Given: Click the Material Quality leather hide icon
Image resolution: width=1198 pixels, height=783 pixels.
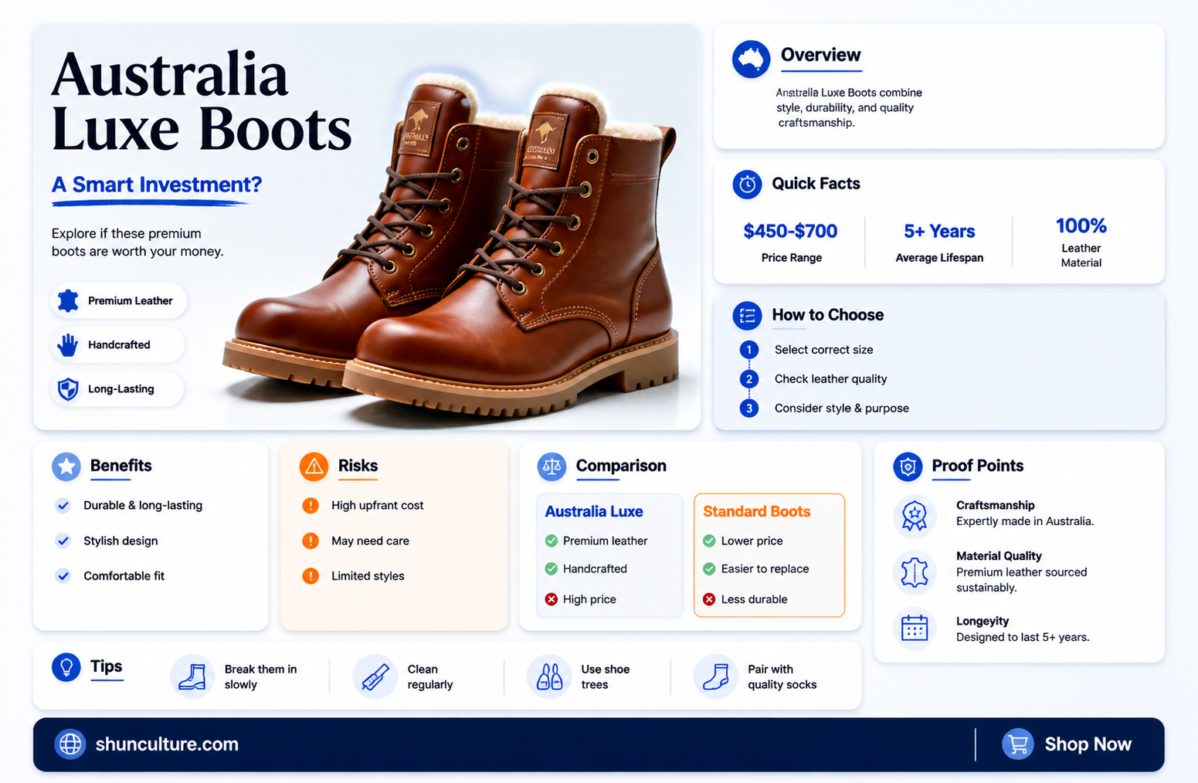Looking at the screenshot, I should pyautogui.click(x=915, y=573).
